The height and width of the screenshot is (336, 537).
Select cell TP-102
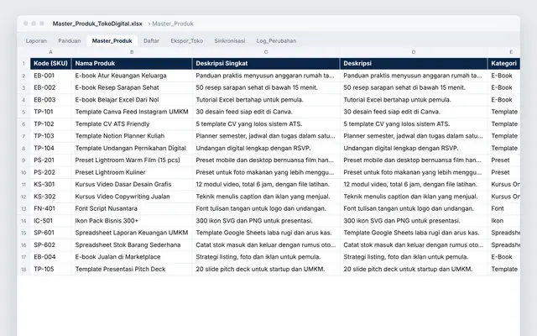50,124
